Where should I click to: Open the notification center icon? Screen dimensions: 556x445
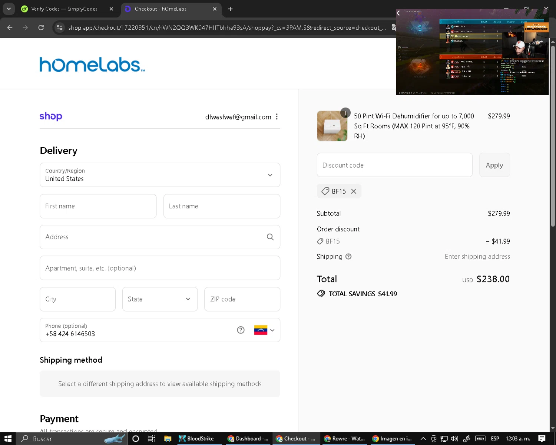coord(542,439)
